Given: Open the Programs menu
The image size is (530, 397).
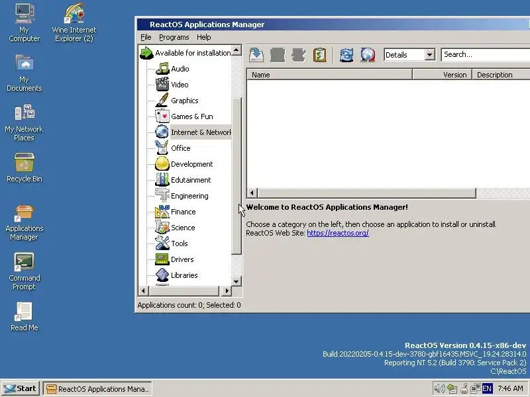Looking at the screenshot, I should click(174, 37).
